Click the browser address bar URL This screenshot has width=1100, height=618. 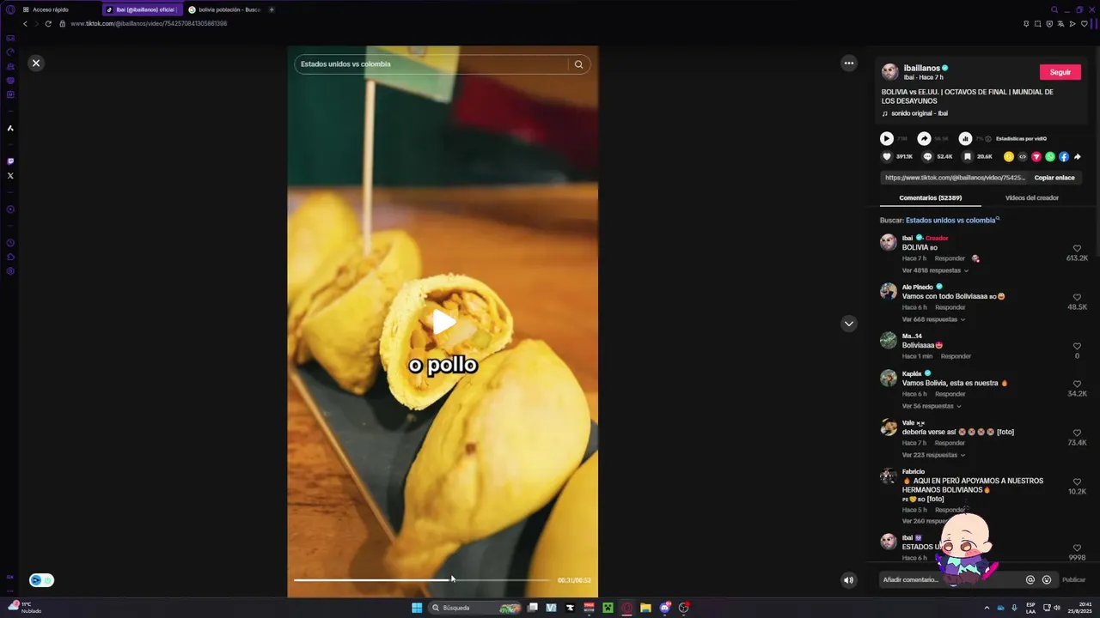pyautogui.click(x=149, y=24)
